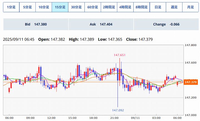The image size is (200, 121).
Task: Click the Change -0.066 panel
Action: click(x=166, y=24)
